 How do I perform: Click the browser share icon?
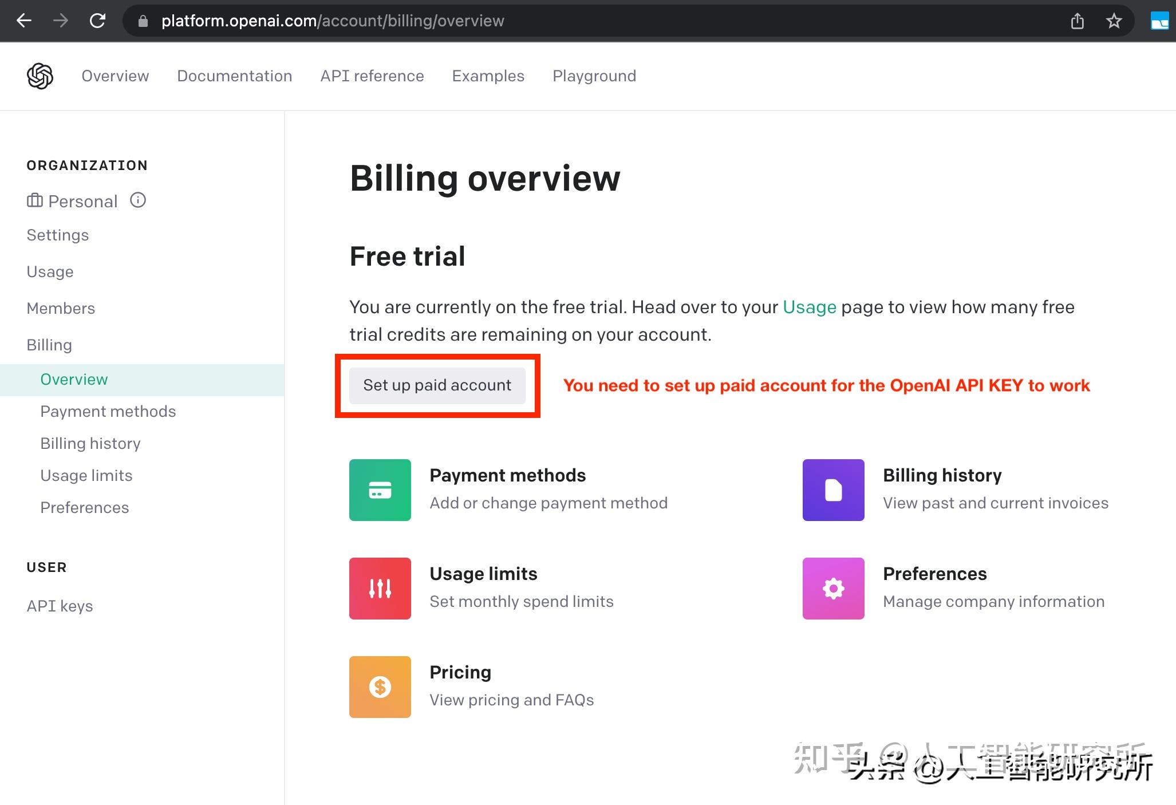click(x=1077, y=21)
